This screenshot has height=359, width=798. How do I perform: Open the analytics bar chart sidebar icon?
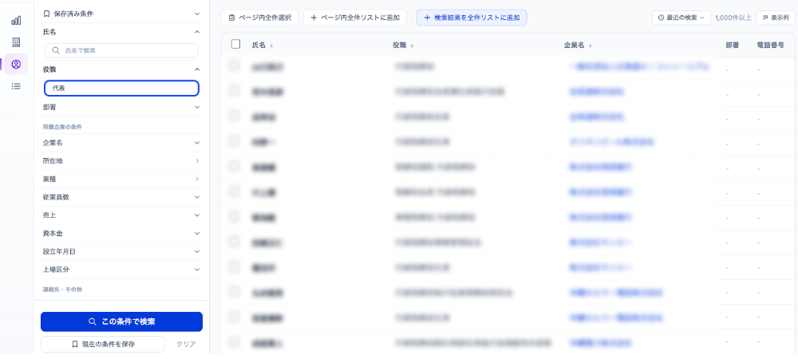pyautogui.click(x=16, y=20)
